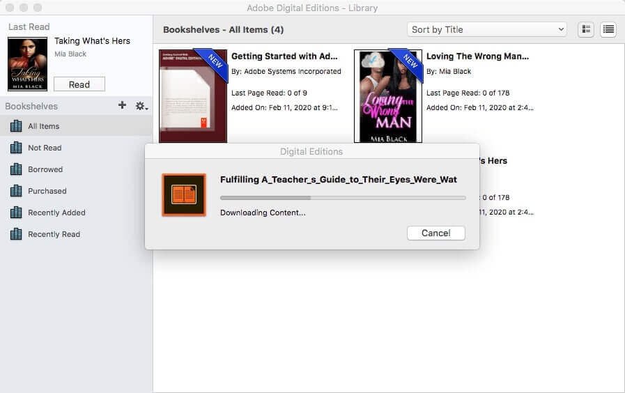The width and height of the screenshot is (625, 393).
Task: Click Last Page Read: 0 of 9
Action: [269, 93]
